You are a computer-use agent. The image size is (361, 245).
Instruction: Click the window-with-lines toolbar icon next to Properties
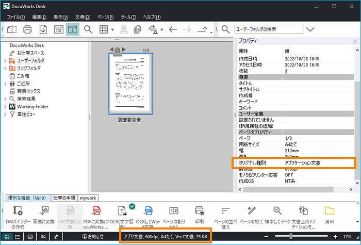(59, 29)
